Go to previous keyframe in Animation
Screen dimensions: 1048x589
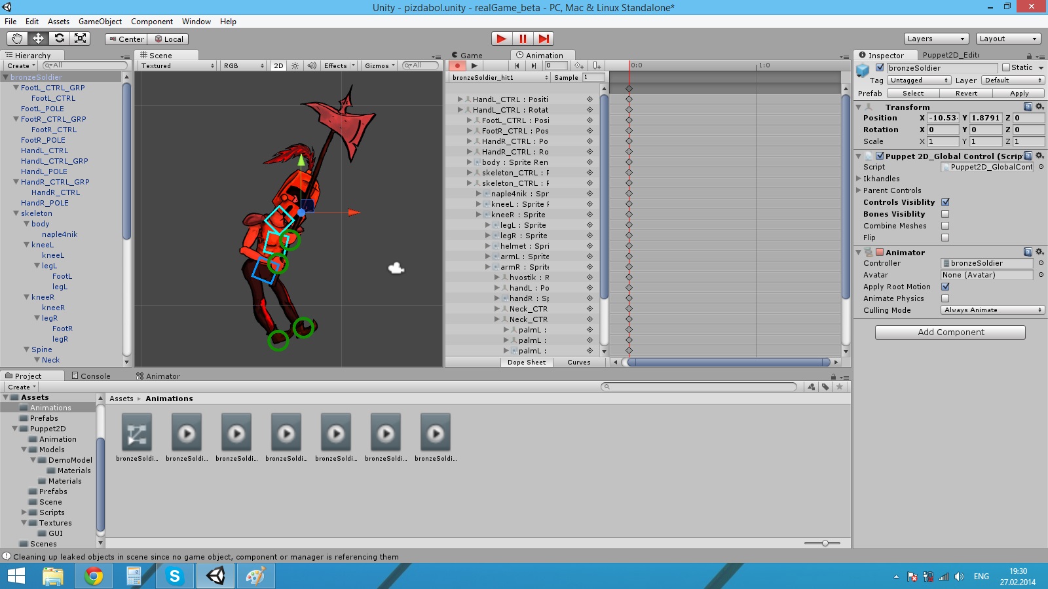pyautogui.click(x=517, y=65)
